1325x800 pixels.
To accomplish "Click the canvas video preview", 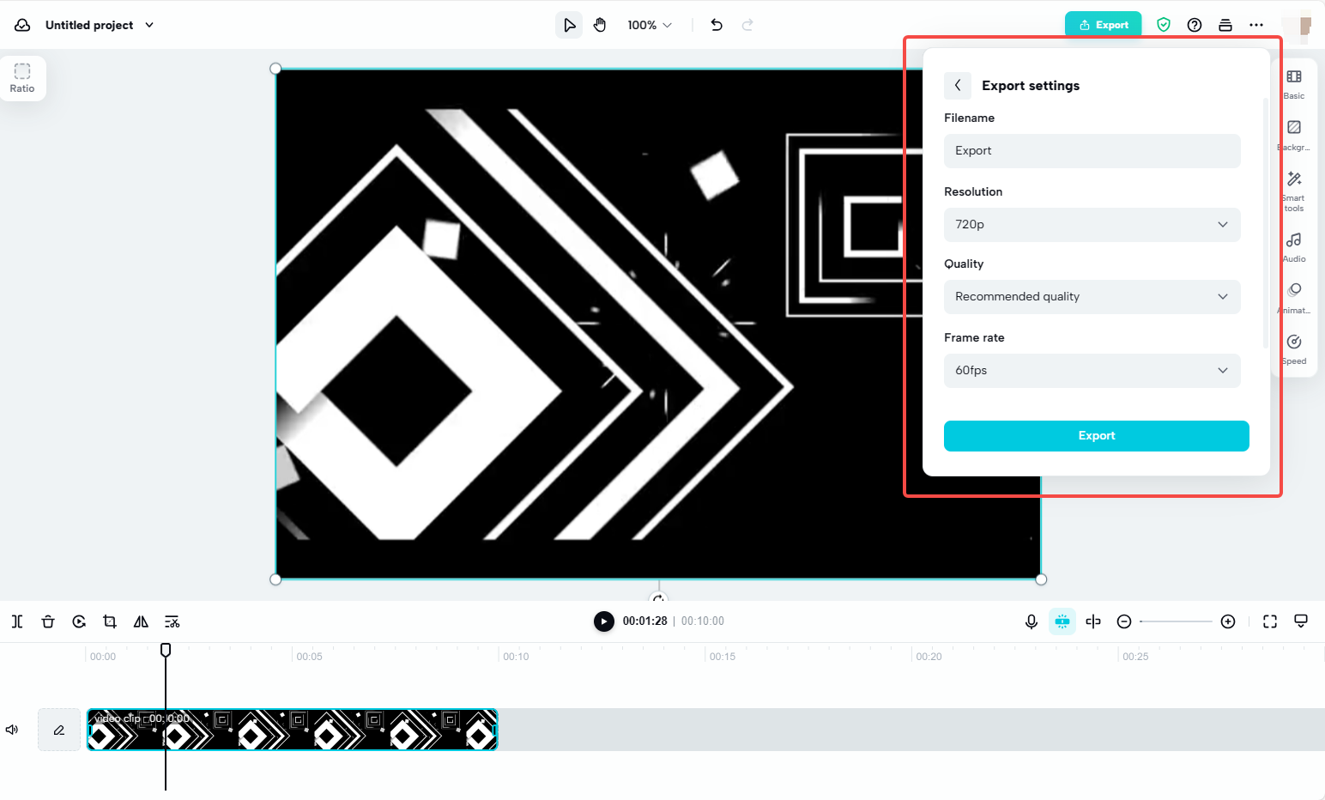I will 658,324.
